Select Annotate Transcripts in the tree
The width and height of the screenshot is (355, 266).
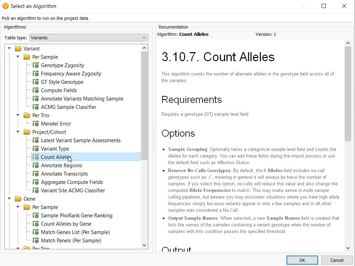coord(64,174)
